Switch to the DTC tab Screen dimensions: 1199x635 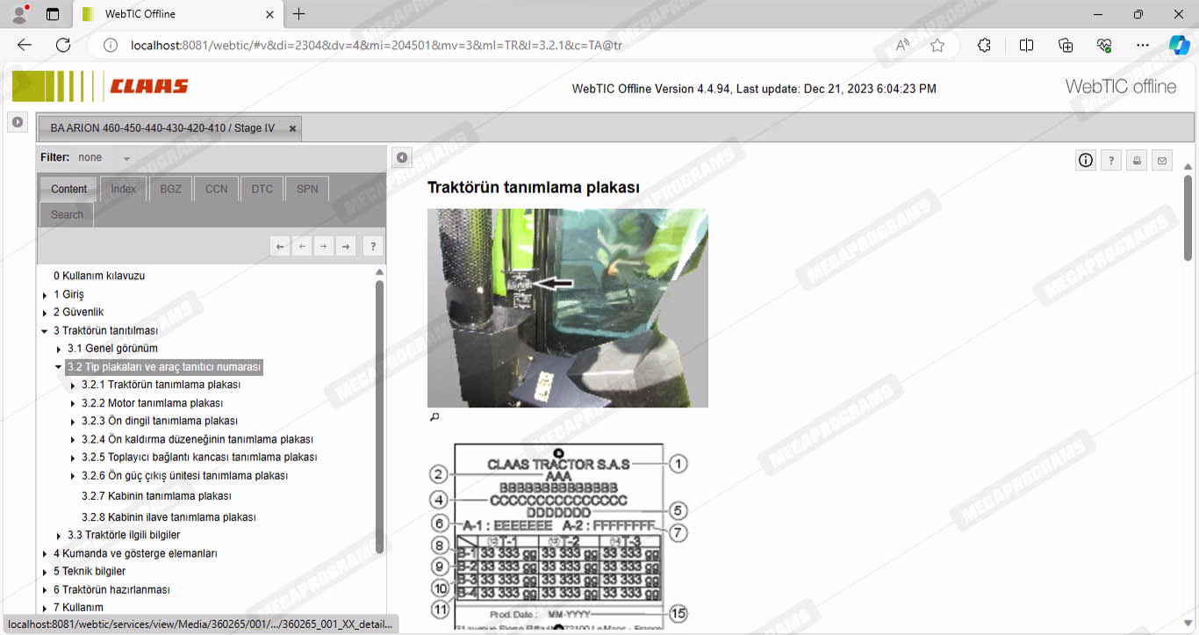pos(262,189)
